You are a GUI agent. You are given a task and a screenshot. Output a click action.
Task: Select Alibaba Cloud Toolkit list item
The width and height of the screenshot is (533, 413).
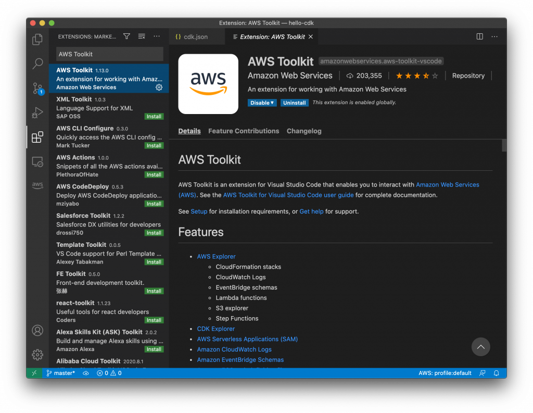(x=109, y=362)
